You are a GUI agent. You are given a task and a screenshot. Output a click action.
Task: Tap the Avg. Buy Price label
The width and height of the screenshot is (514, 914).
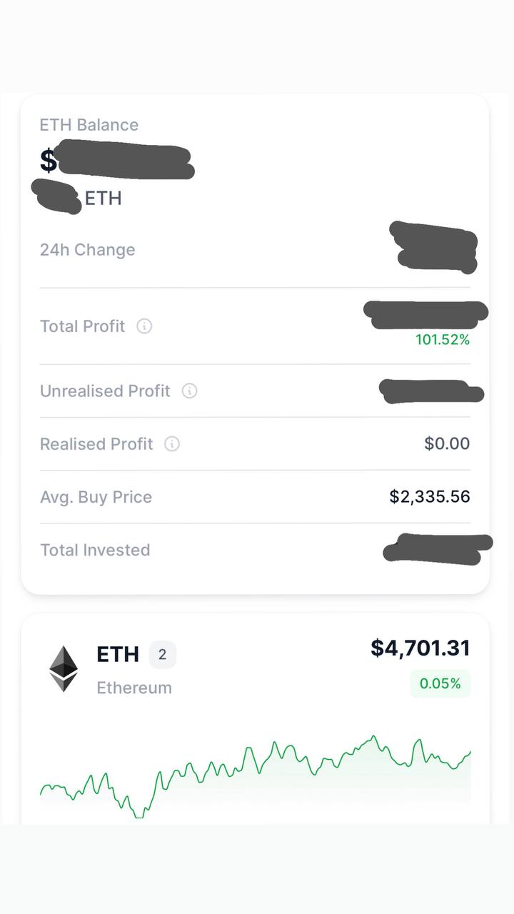(x=96, y=497)
